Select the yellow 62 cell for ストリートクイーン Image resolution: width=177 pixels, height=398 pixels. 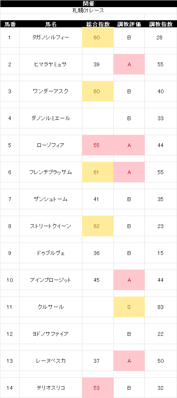click(x=98, y=226)
